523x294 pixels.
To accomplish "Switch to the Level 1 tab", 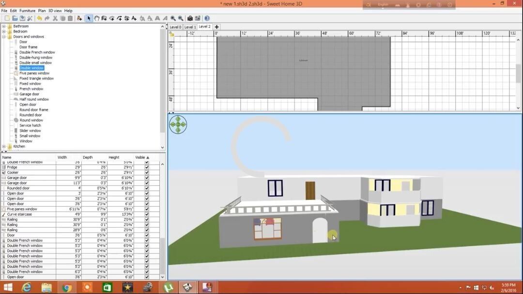I will [190, 27].
